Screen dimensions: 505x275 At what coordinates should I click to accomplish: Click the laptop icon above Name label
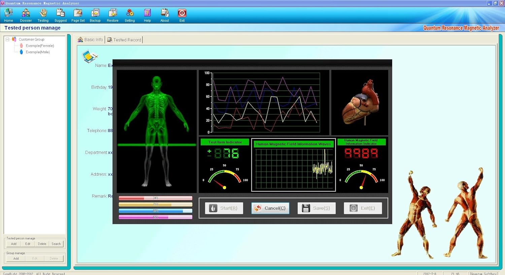pos(90,56)
